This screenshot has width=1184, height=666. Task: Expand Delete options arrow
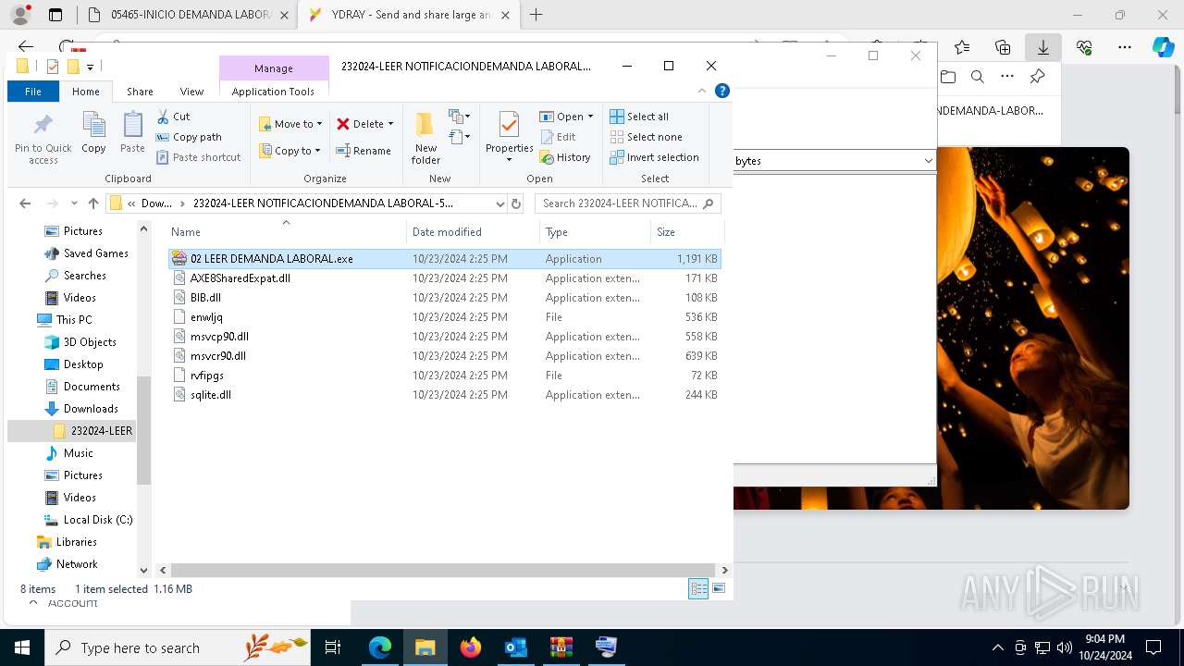(x=390, y=124)
